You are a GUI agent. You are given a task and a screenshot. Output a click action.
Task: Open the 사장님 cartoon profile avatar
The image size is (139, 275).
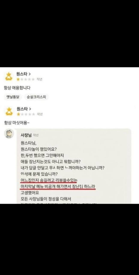(9, 134)
